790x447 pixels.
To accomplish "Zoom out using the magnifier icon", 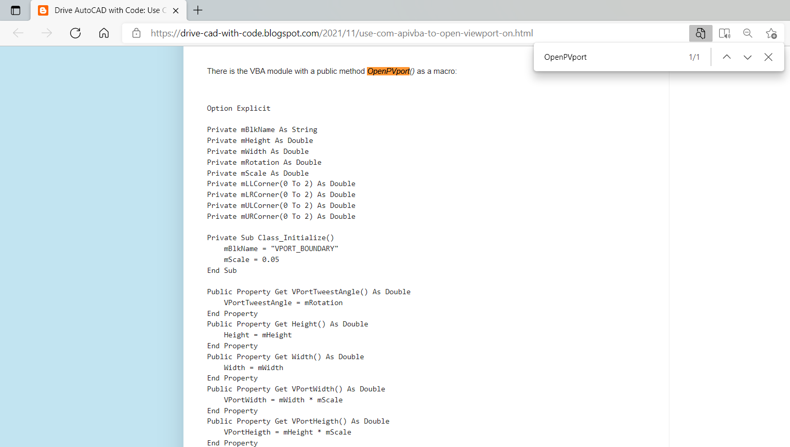I will pyautogui.click(x=747, y=33).
